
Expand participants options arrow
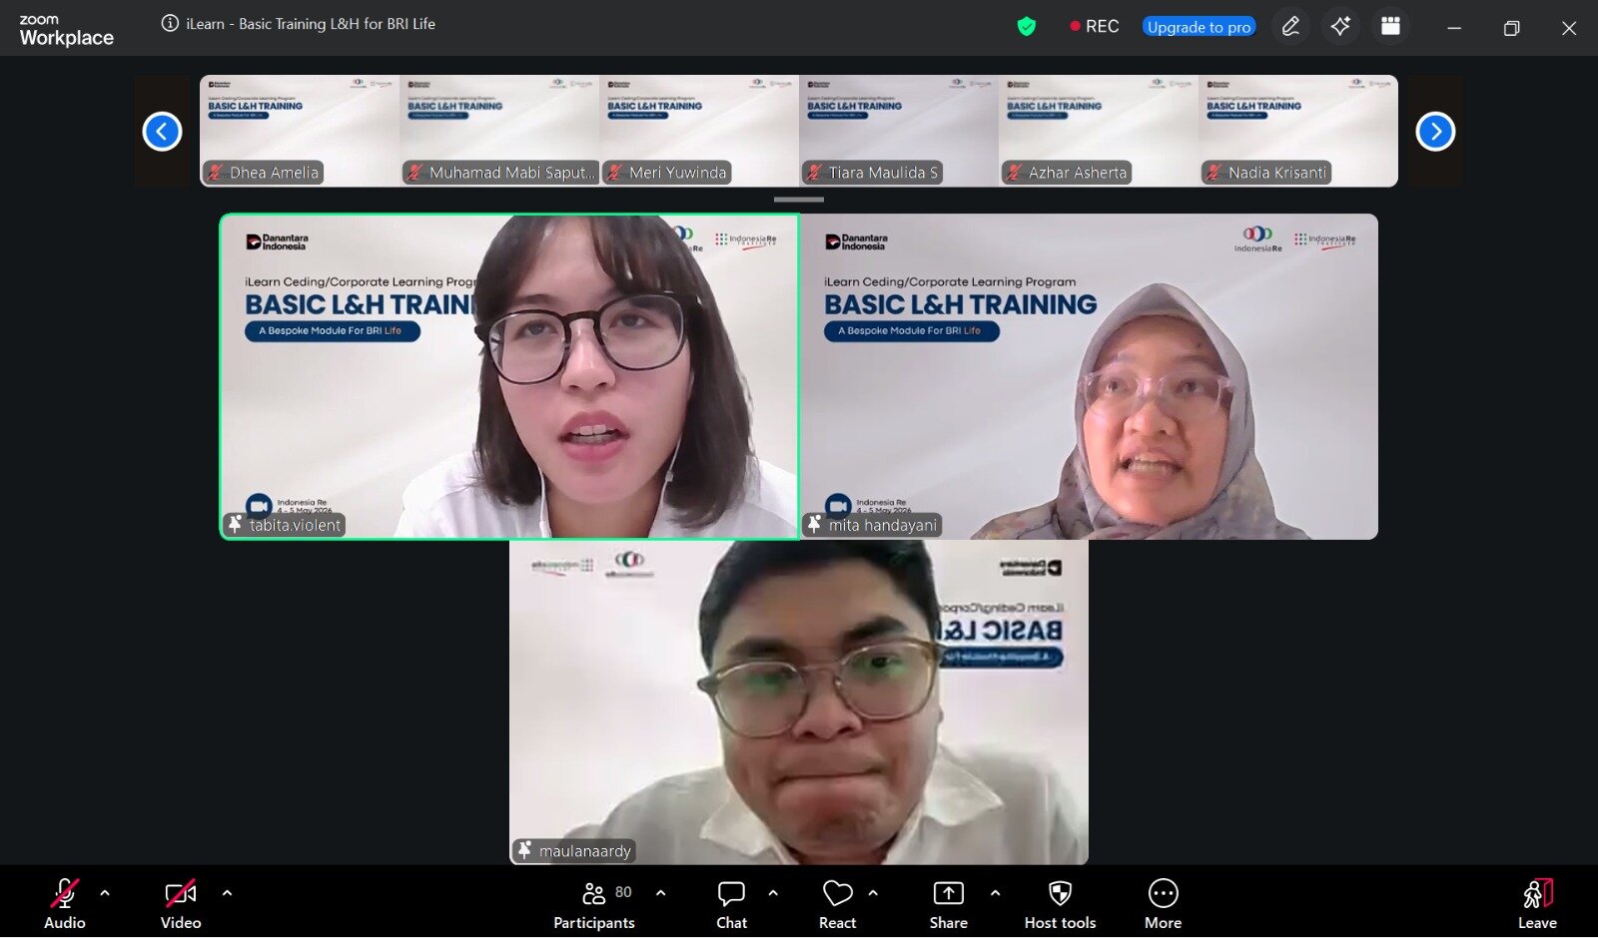(x=660, y=893)
